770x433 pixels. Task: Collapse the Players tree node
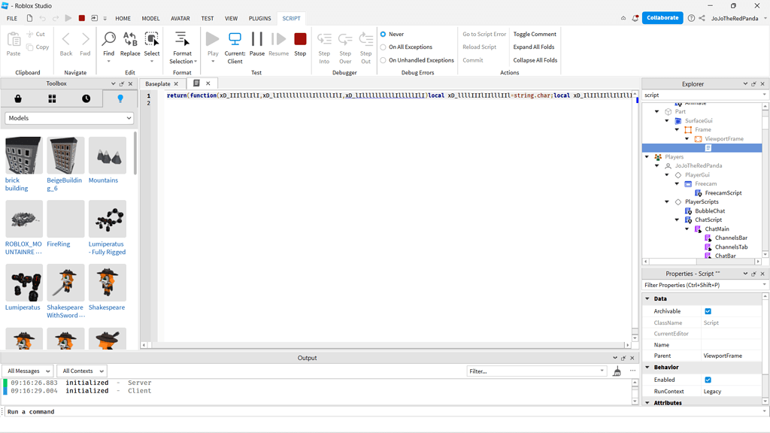[x=647, y=157]
